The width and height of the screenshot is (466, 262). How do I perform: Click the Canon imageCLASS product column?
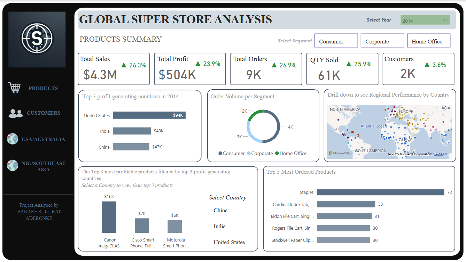109,217
